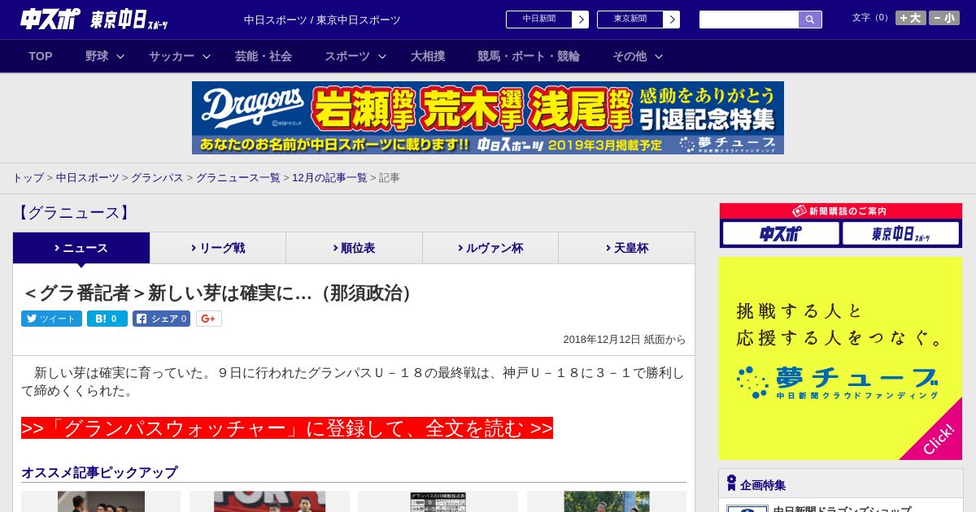The height and width of the screenshot is (512, 976).
Task: Decrease the font size with －小
Action: pyautogui.click(x=944, y=18)
